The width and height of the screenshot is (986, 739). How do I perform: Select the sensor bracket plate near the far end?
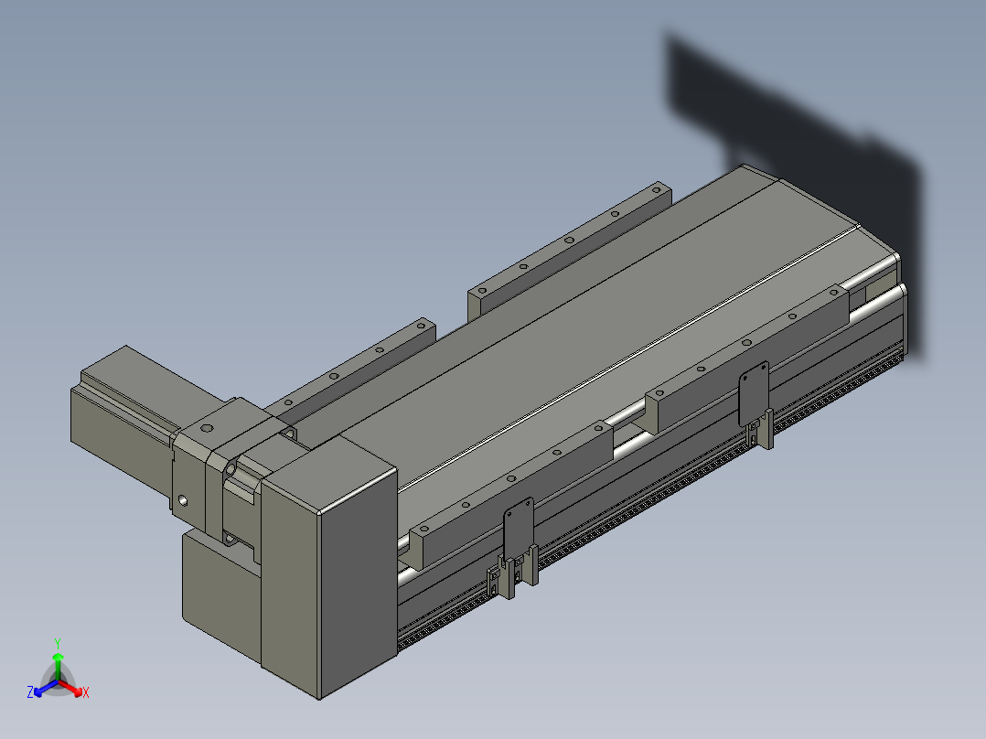[x=754, y=393]
